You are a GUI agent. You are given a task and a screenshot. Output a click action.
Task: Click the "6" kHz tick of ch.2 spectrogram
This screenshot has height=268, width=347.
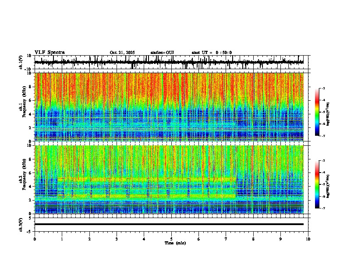click(31, 173)
